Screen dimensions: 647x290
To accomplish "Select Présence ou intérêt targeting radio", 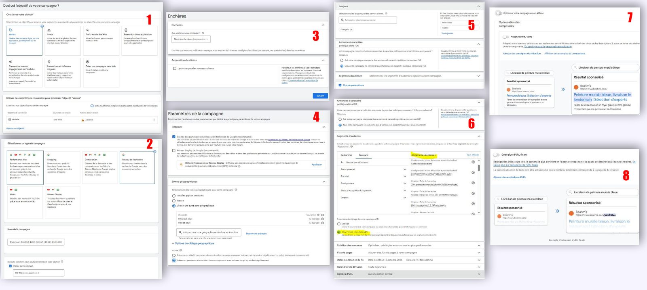I will pyautogui.click(x=174, y=255).
